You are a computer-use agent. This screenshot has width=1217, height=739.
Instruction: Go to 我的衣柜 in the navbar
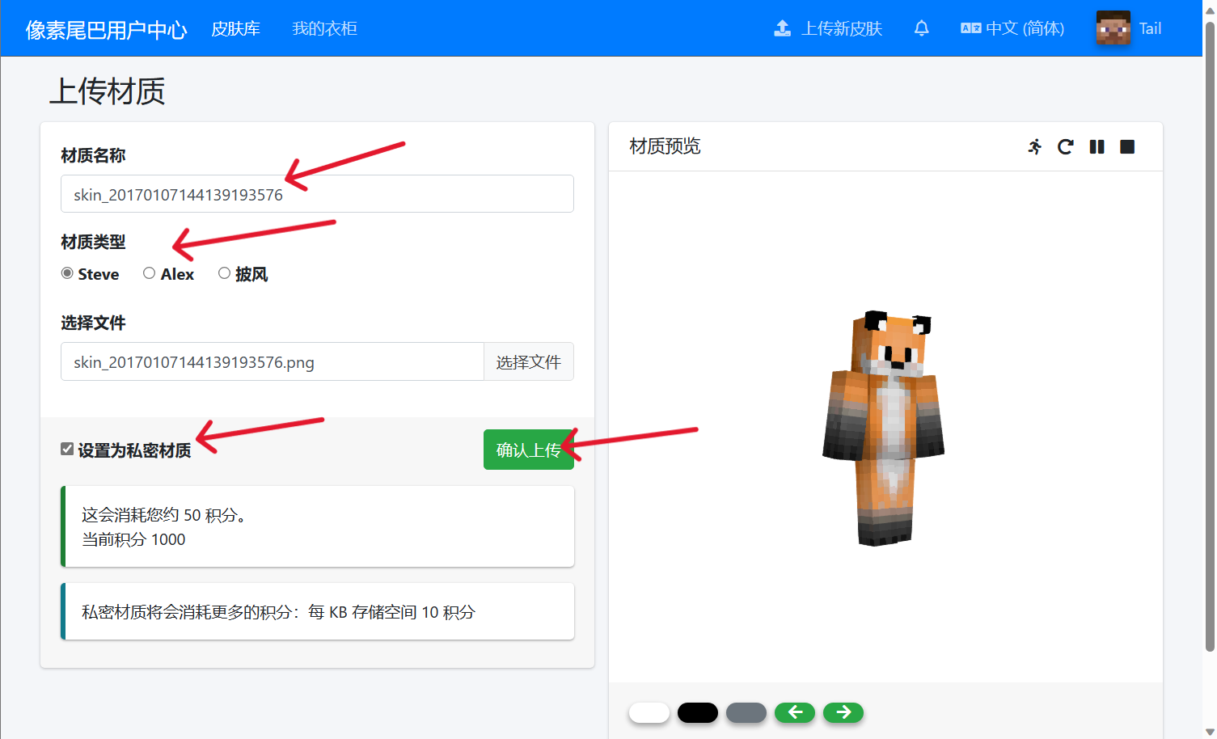(x=324, y=28)
